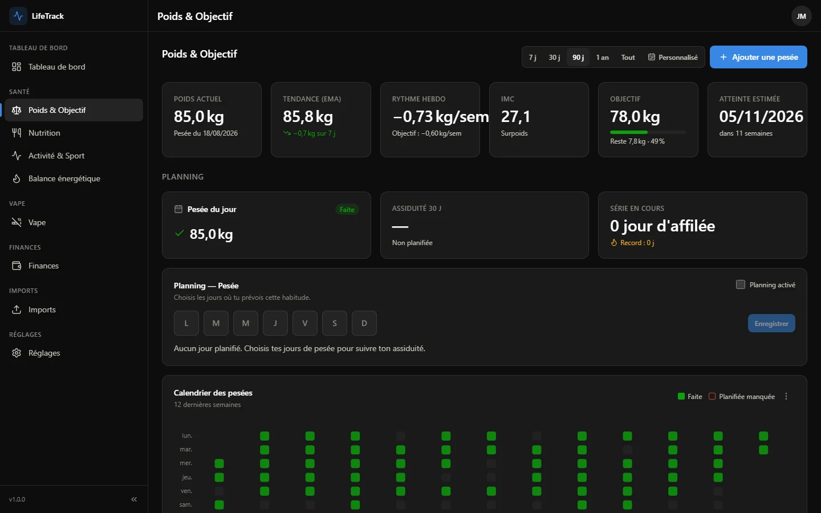Select the Tout time range
The image size is (821, 513).
click(x=628, y=57)
